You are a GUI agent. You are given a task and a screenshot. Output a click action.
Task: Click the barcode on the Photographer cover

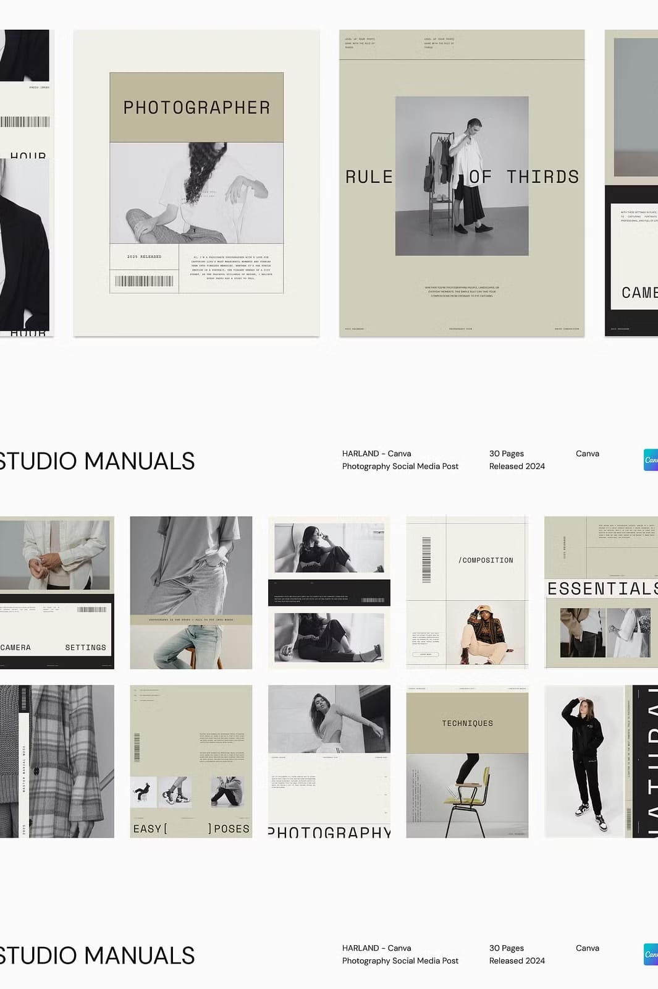click(144, 281)
